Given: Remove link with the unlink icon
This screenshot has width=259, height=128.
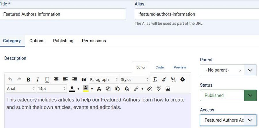Looking at the screenshot, I should [x=149, y=89].
